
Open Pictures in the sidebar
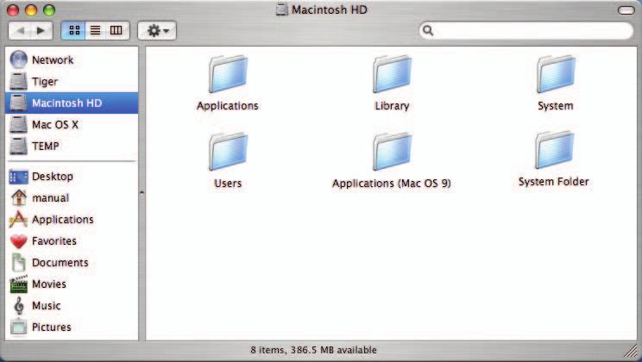[72, 328]
